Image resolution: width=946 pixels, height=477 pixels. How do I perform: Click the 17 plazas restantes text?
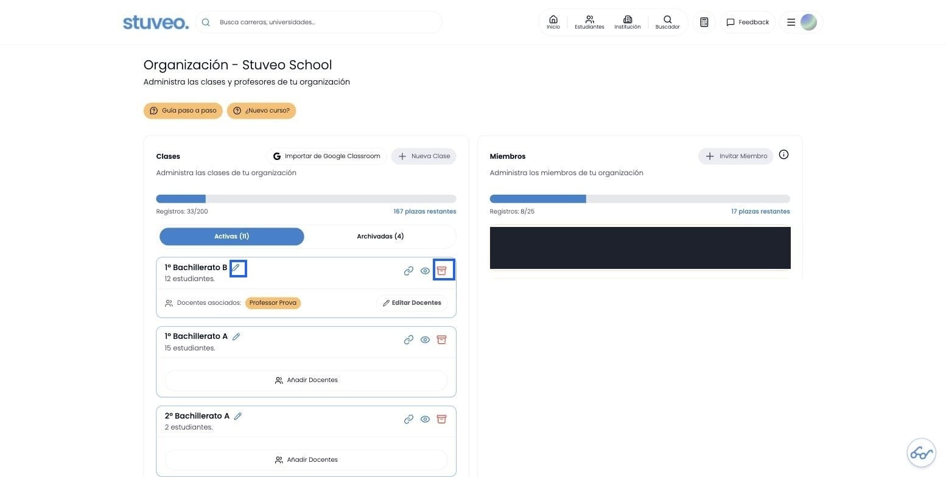pyautogui.click(x=760, y=212)
